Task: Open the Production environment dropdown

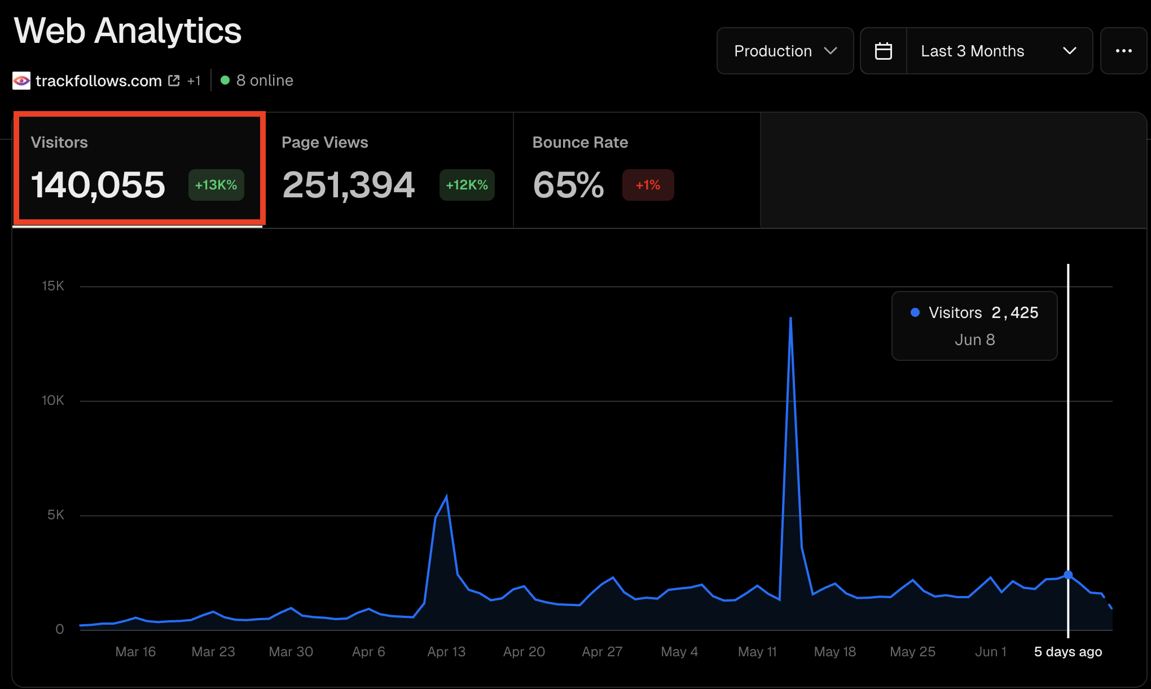Action: click(784, 51)
